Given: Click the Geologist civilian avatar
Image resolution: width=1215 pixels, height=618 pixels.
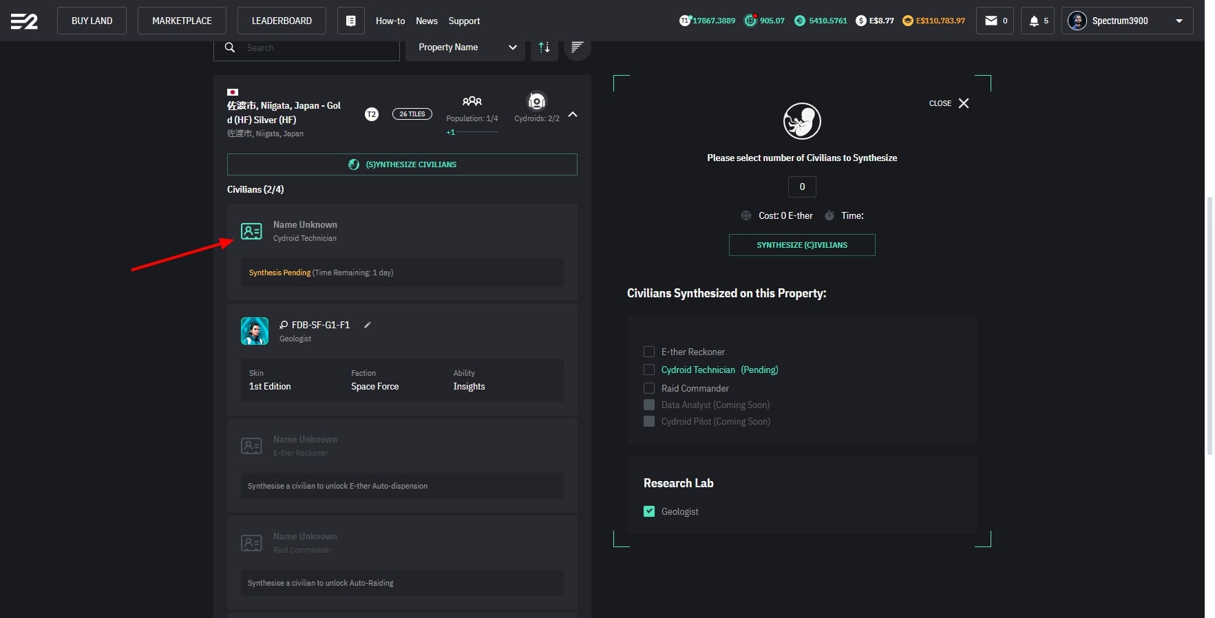Looking at the screenshot, I should 254,331.
